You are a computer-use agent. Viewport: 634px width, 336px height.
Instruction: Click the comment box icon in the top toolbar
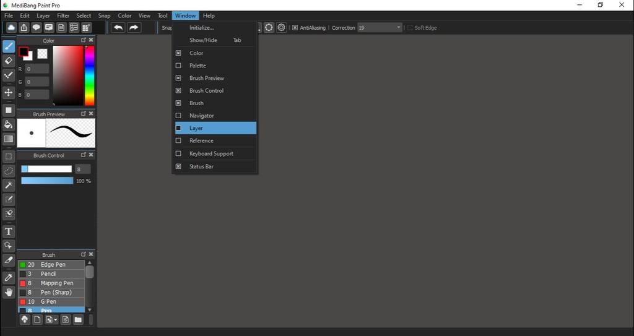[49, 27]
